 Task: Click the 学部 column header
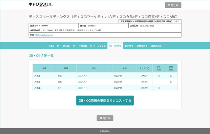tap(124, 68)
